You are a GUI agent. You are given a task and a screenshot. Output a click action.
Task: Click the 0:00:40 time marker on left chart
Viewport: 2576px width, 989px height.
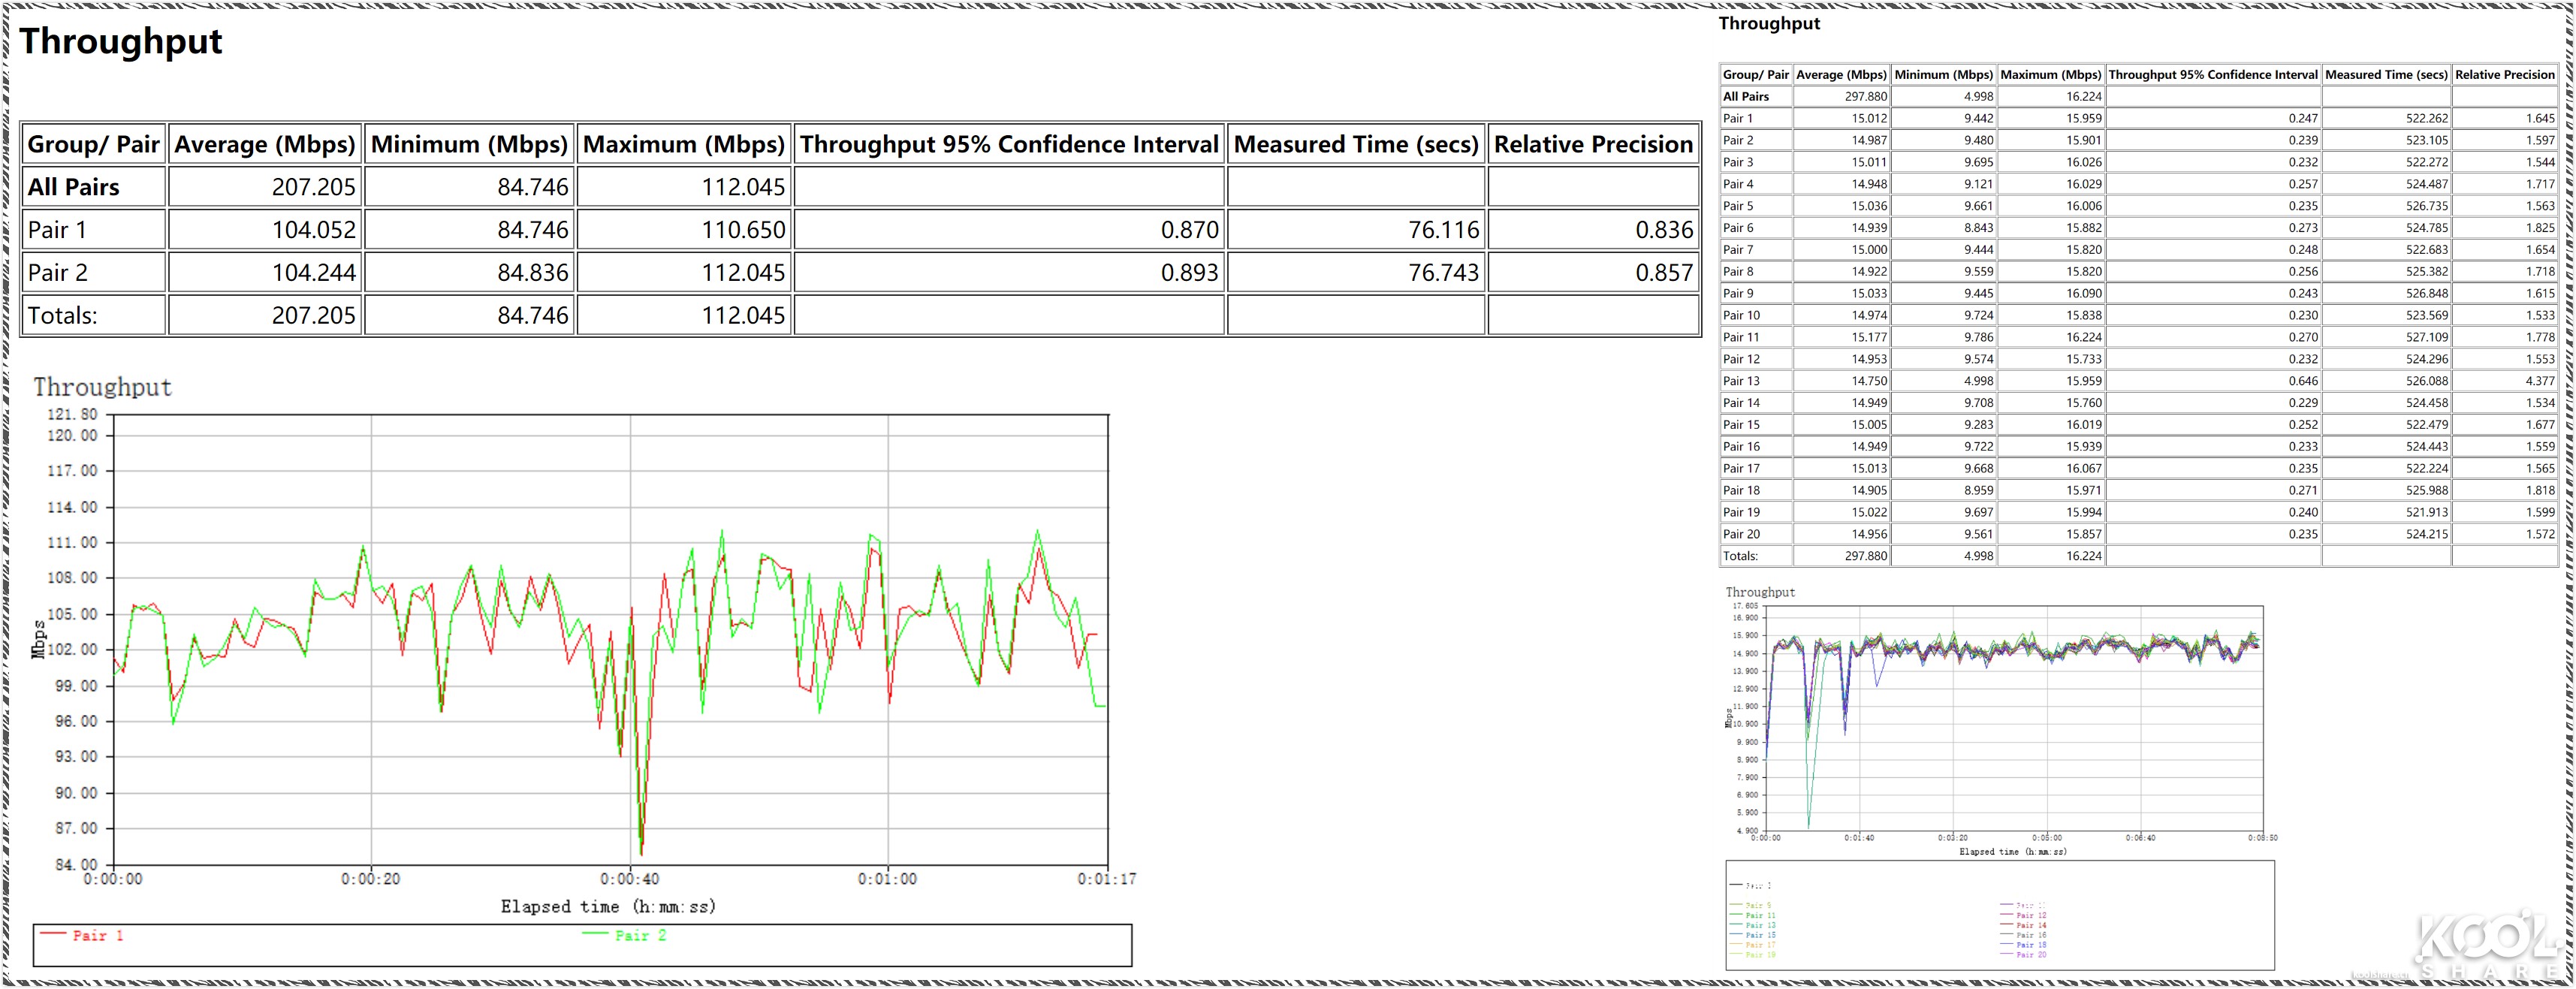(629, 879)
